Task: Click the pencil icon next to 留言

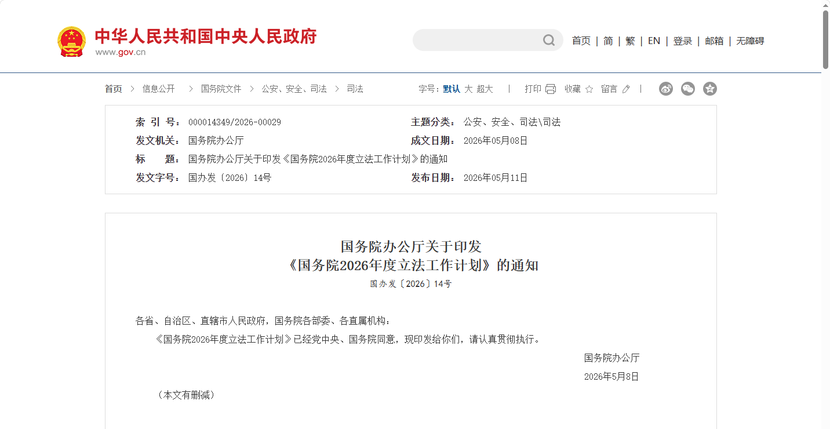Action: [x=625, y=89]
